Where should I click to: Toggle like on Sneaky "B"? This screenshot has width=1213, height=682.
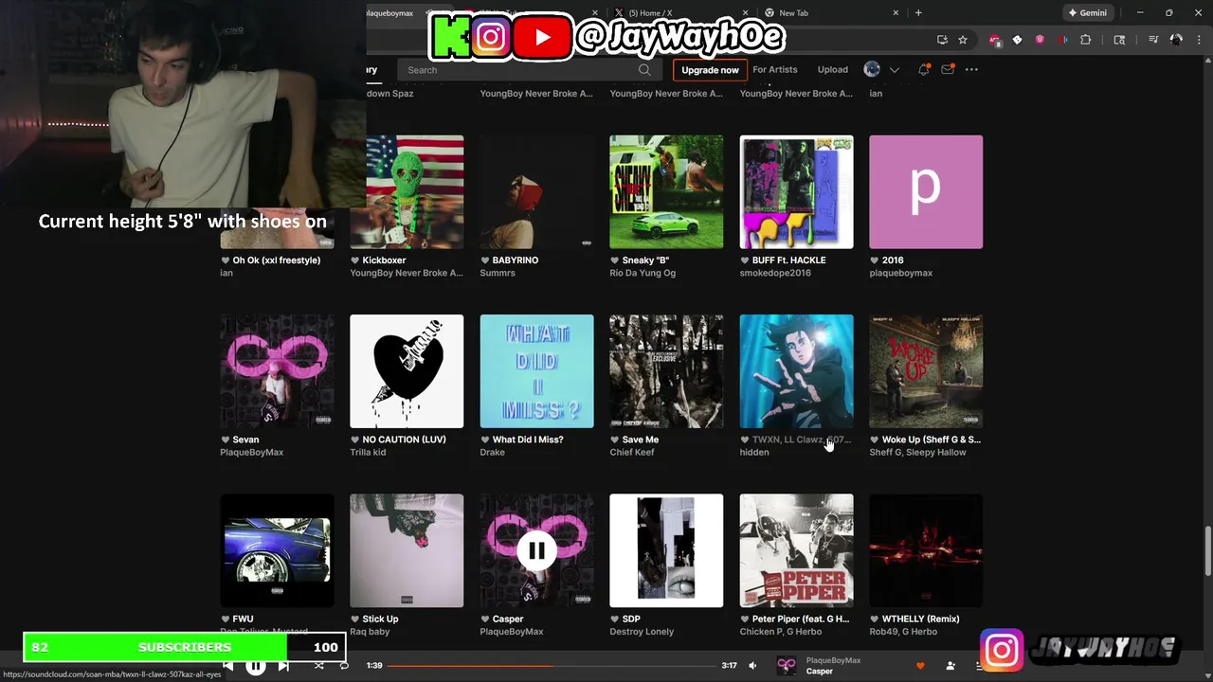click(x=614, y=260)
